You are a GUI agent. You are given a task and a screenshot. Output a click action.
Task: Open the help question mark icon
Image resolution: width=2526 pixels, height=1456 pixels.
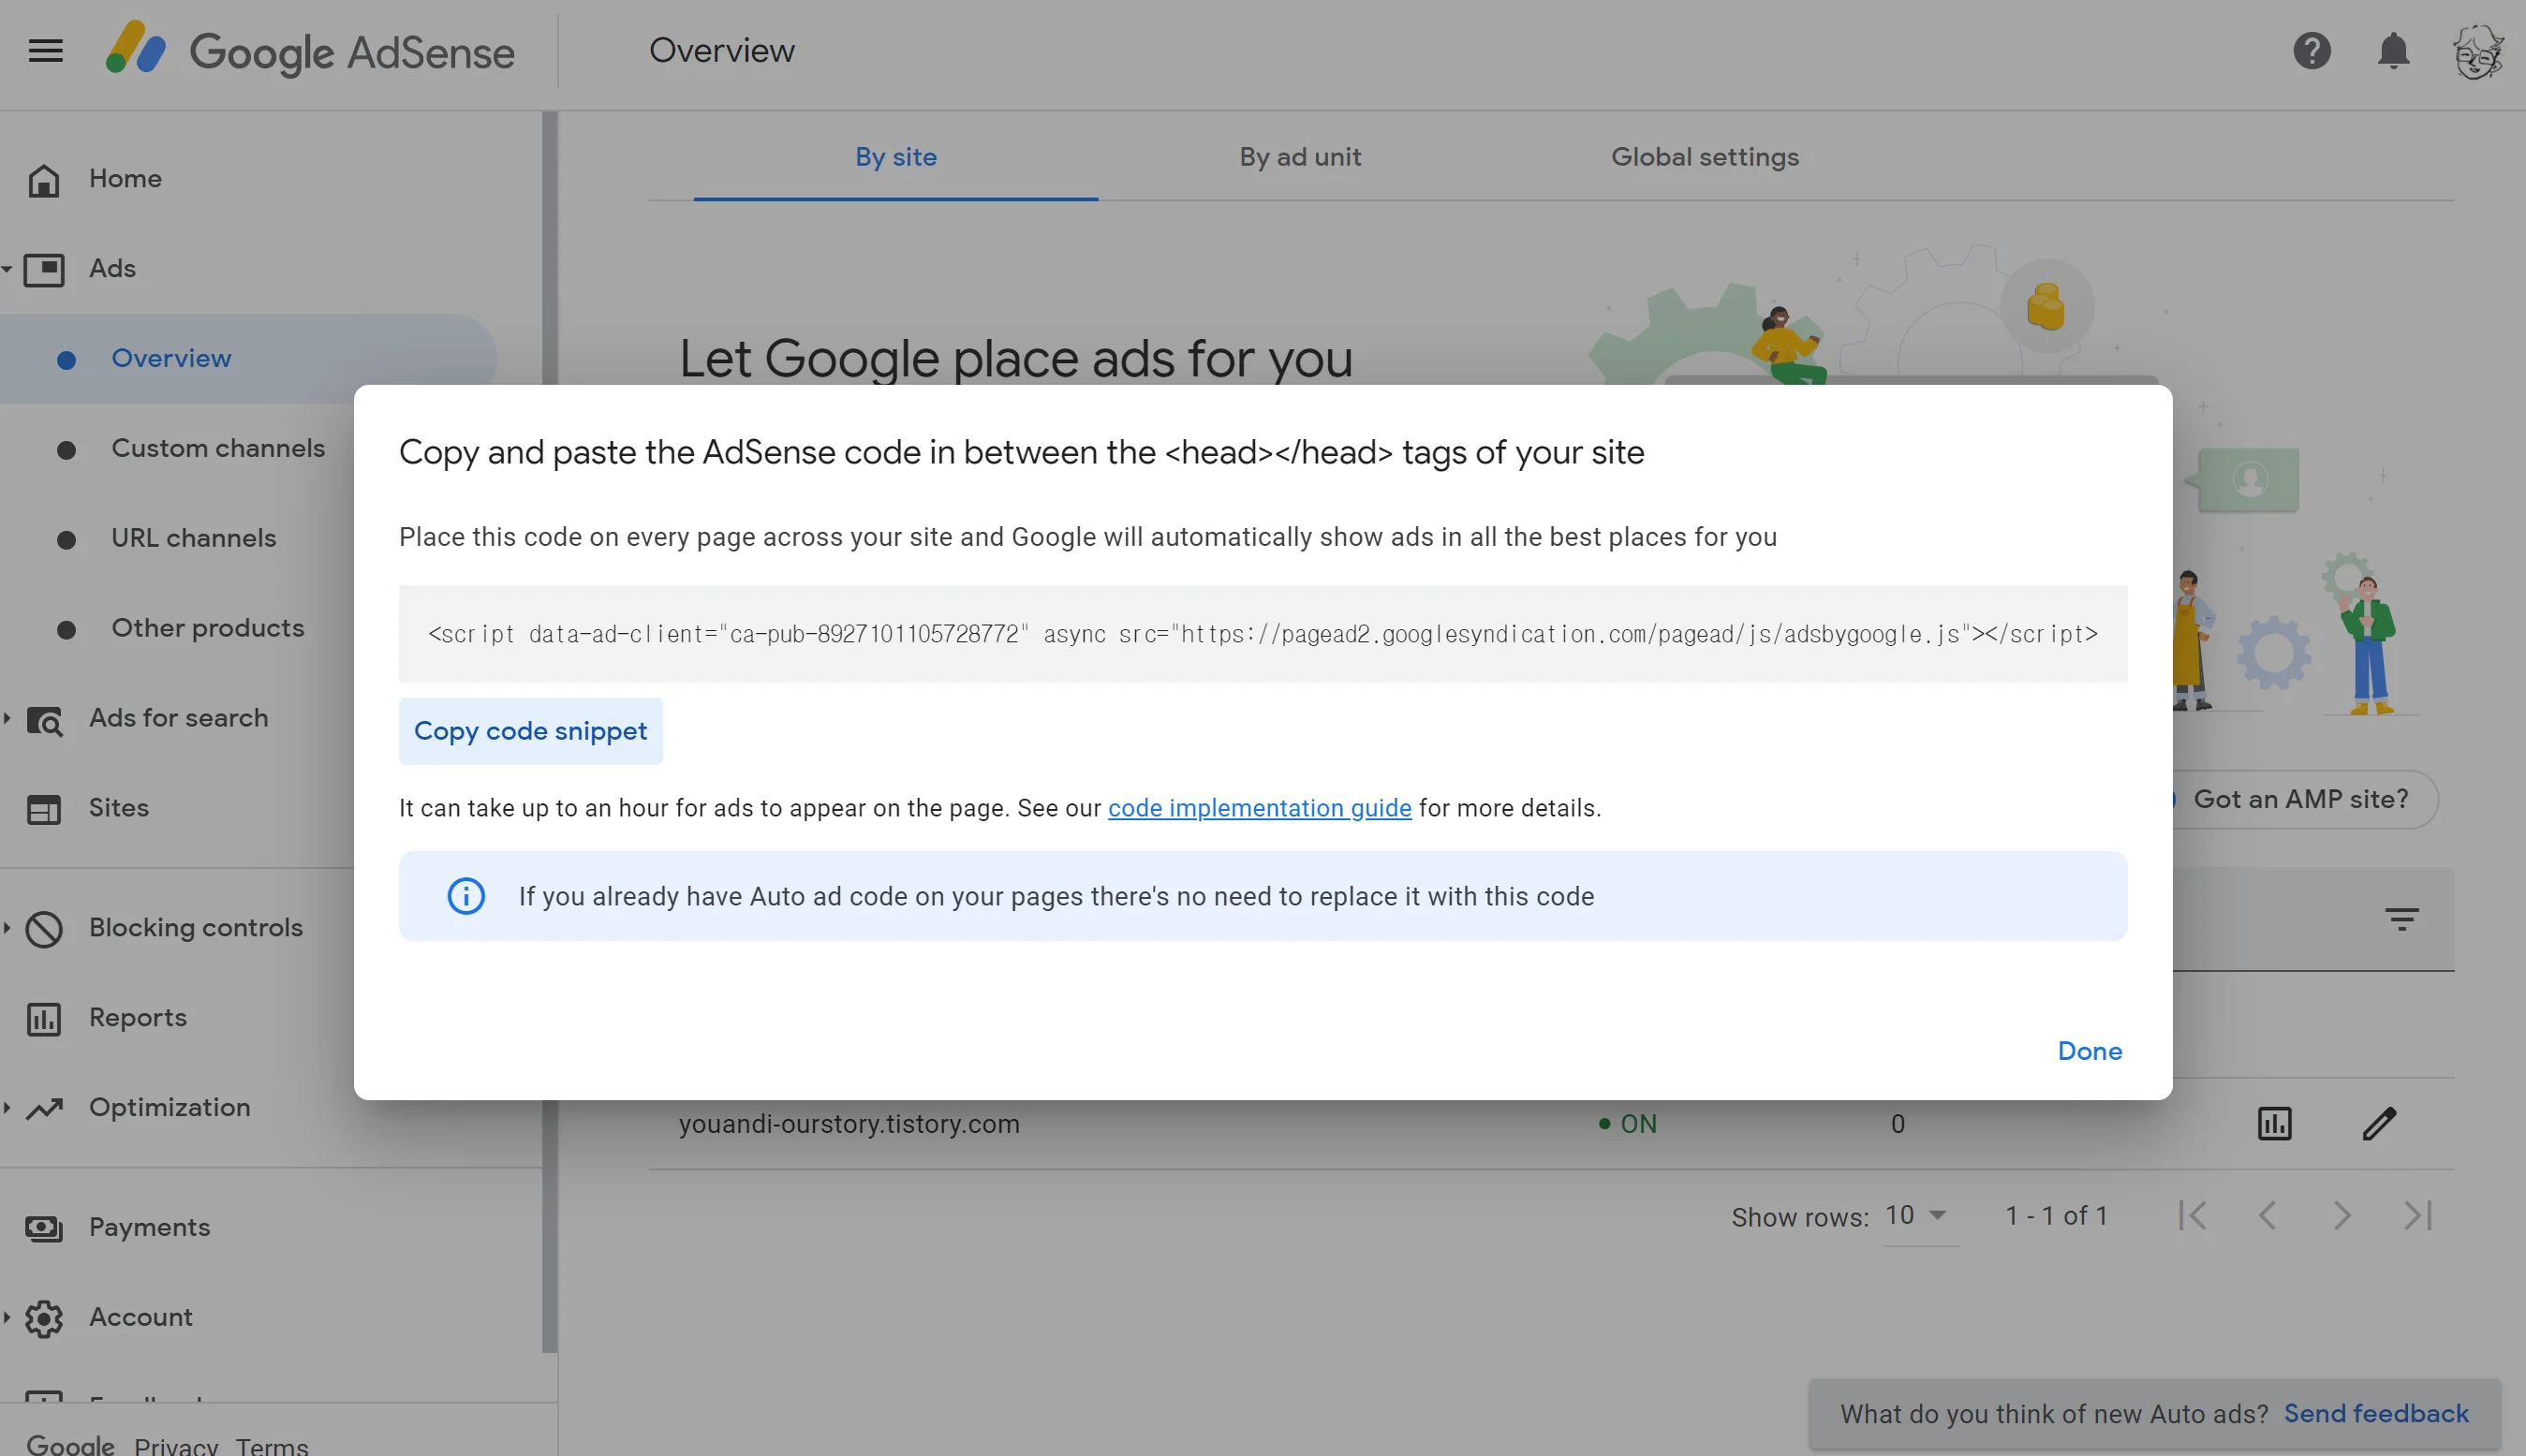[2312, 50]
